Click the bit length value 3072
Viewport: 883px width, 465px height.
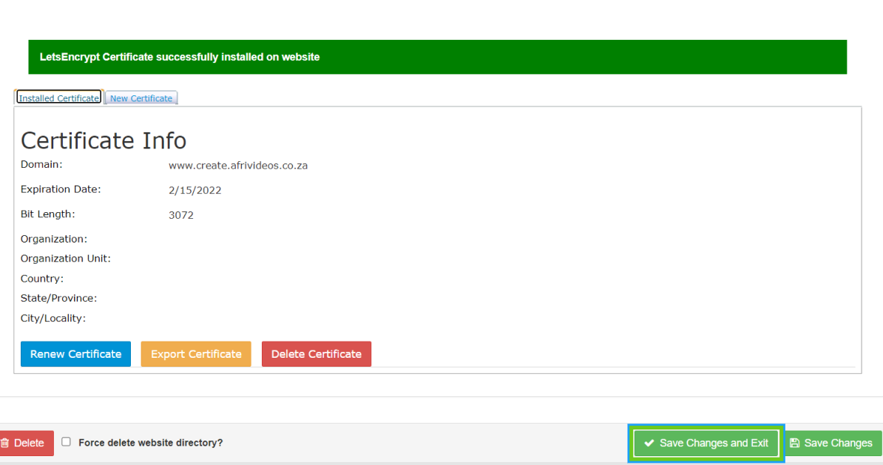pyautogui.click(x=181, y=215)
